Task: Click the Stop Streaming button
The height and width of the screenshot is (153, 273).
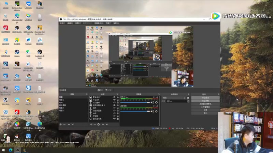Action: [x=205, y=98]
